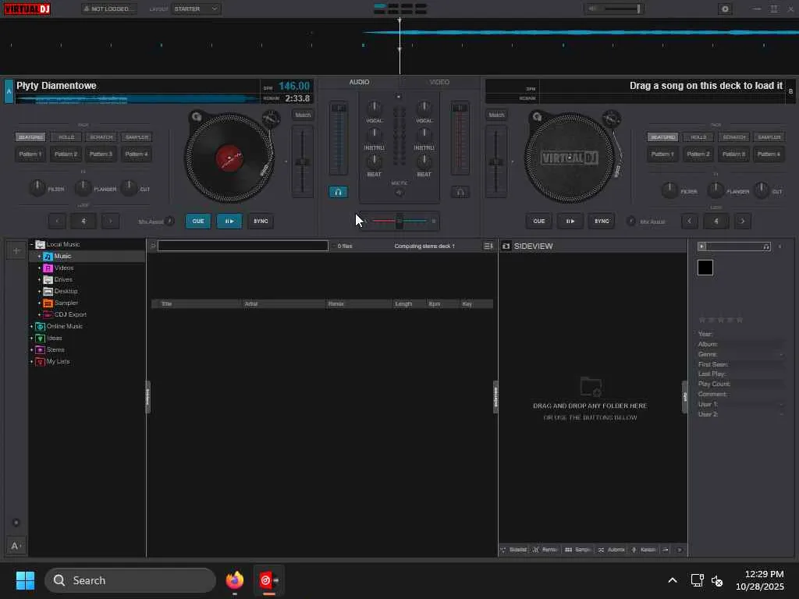Click the CUE button on deck B
Viewport: 799px width, 599px height.
pos(539,221)
